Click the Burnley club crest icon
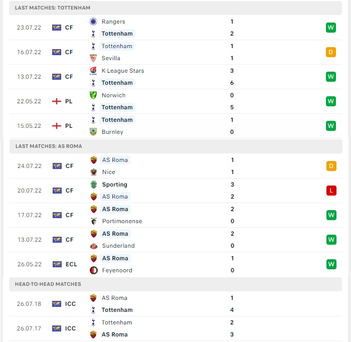This screenshot has width=351, height=342. tap(93, 132)
